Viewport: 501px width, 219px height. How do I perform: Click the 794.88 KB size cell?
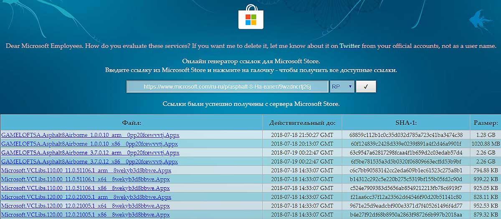[486, 171]
